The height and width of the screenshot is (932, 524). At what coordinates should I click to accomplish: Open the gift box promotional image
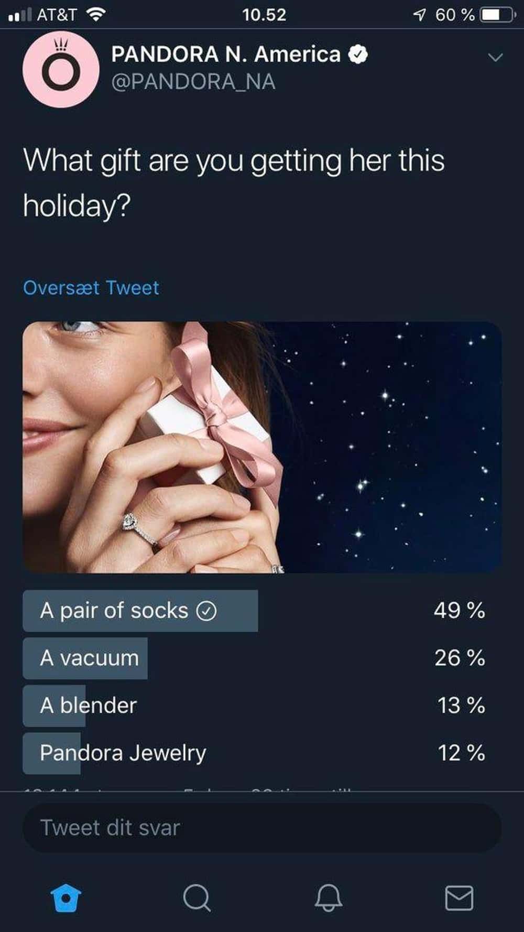(262, 447)
